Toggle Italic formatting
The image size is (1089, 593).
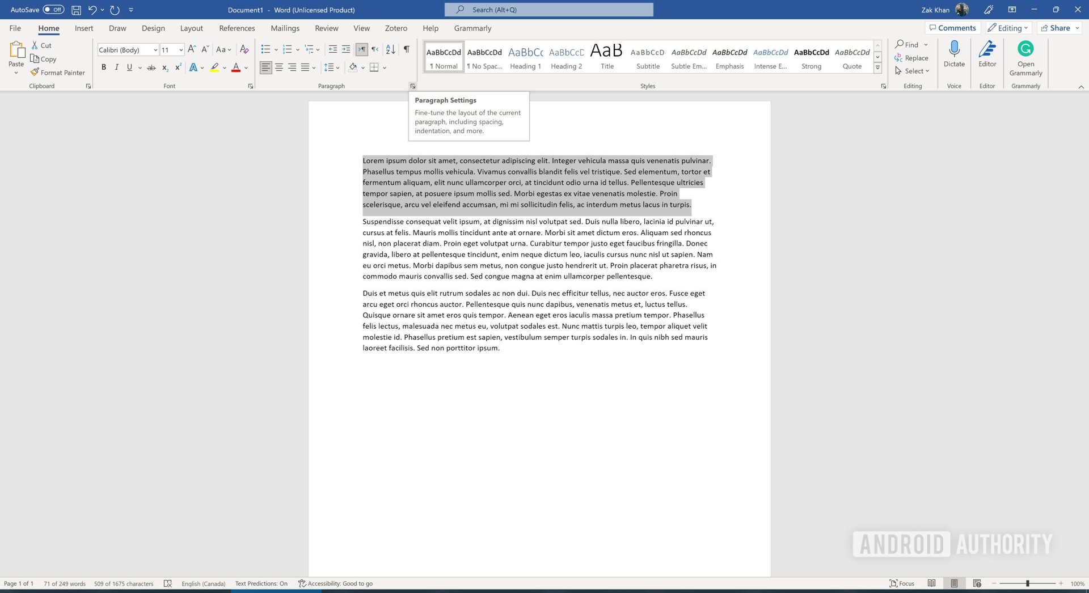[117, 67]
